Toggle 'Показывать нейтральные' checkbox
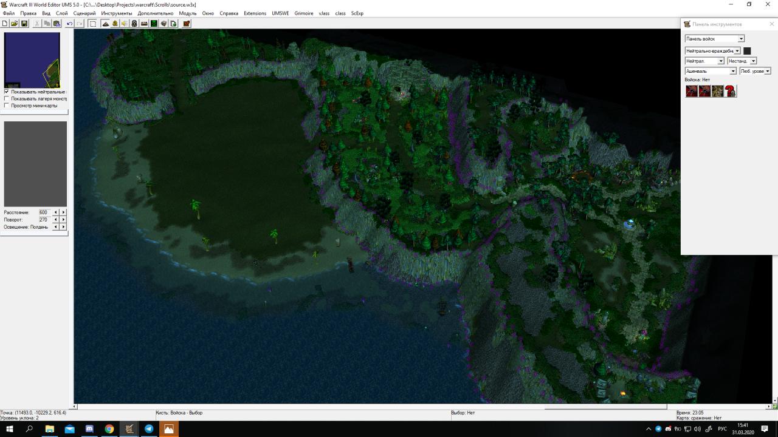 pos(7,92)
